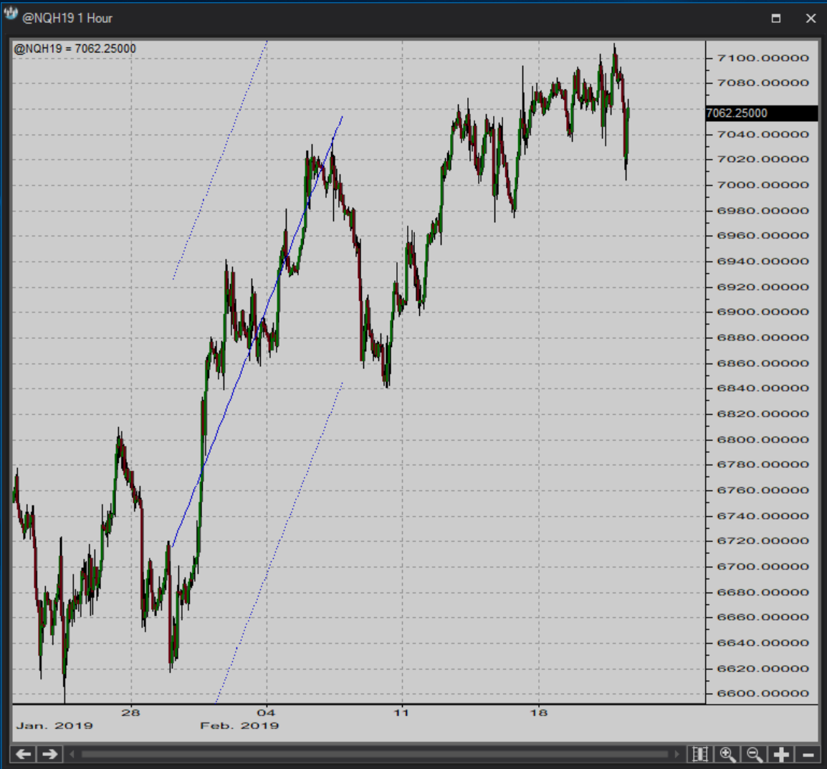Click the 11 date marker on time axis
The width and height of the screenshot is (827, 769).
(x=402, y=712)
